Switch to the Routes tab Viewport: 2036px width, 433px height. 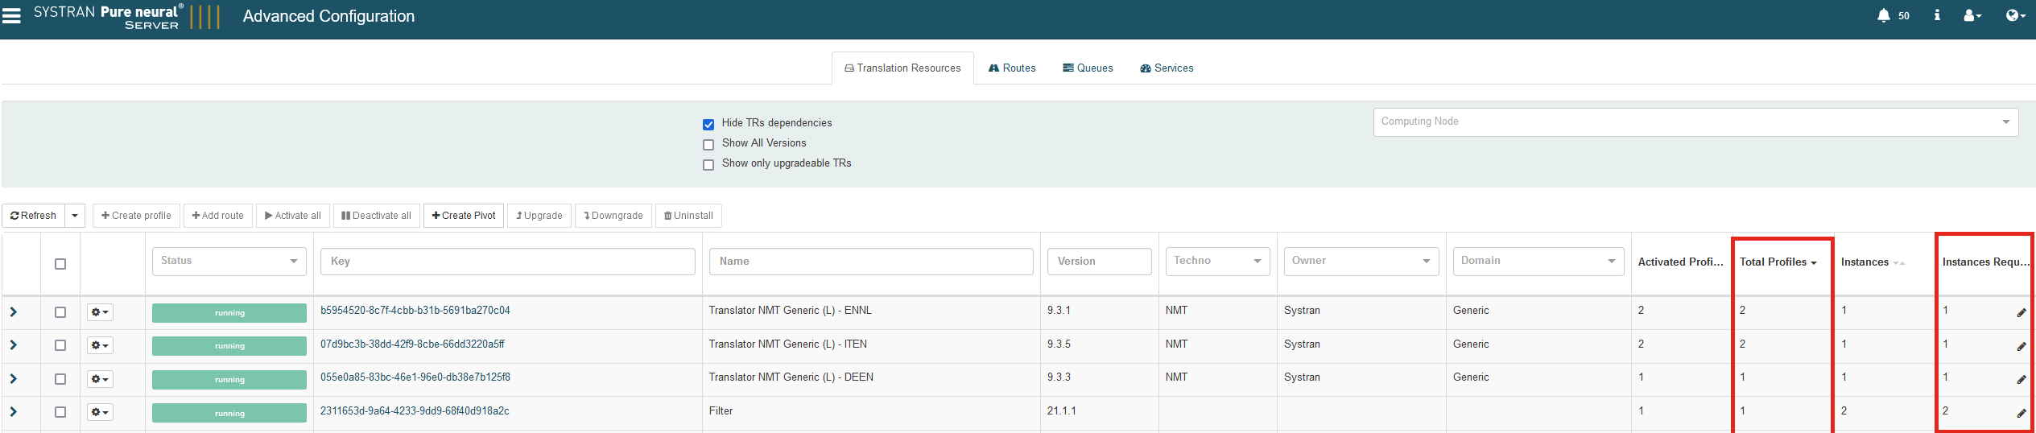1012,68
